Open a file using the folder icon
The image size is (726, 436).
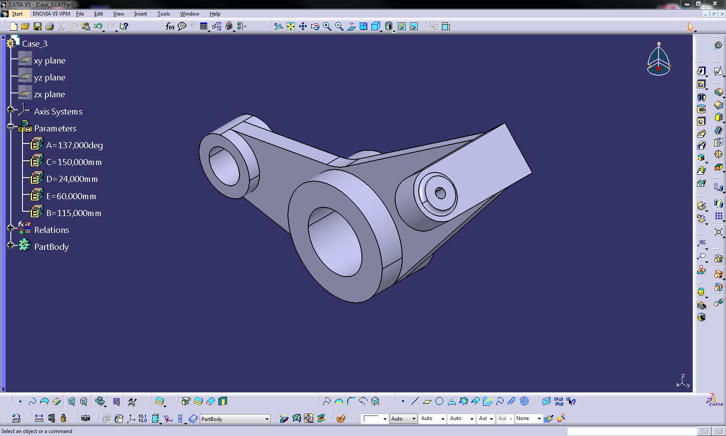[x=26, y=27]
